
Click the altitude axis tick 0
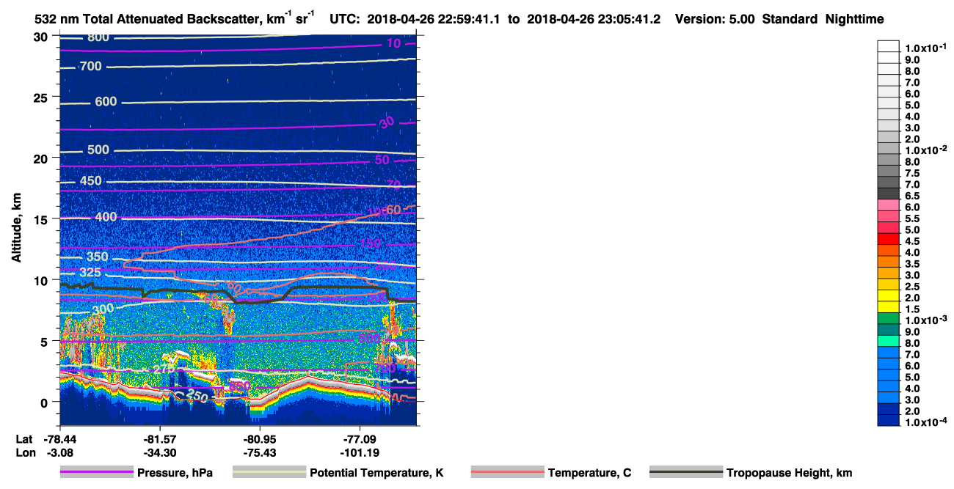[45, 402]
